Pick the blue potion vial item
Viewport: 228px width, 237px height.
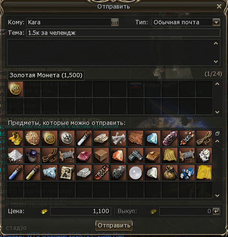pos(15,173)
